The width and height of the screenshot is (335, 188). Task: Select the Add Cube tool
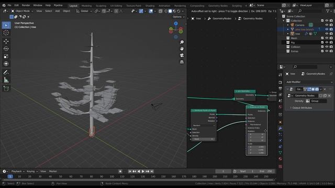click(6, 88)
